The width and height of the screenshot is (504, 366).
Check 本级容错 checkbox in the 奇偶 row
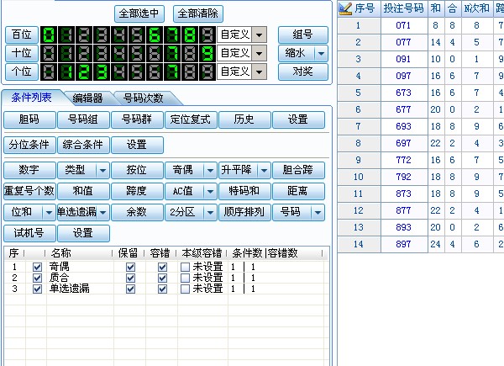click(185, 268)
